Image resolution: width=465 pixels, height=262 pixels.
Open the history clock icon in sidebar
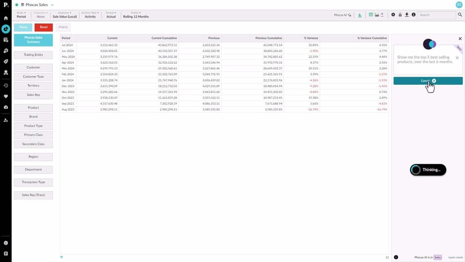(6, 85)
